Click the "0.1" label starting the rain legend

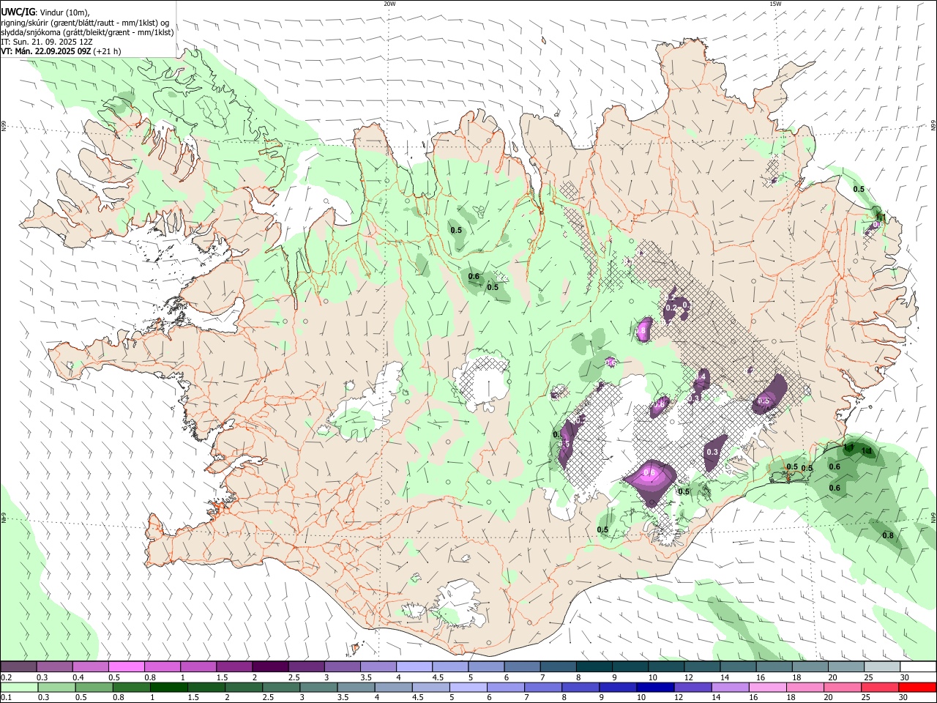6,698
